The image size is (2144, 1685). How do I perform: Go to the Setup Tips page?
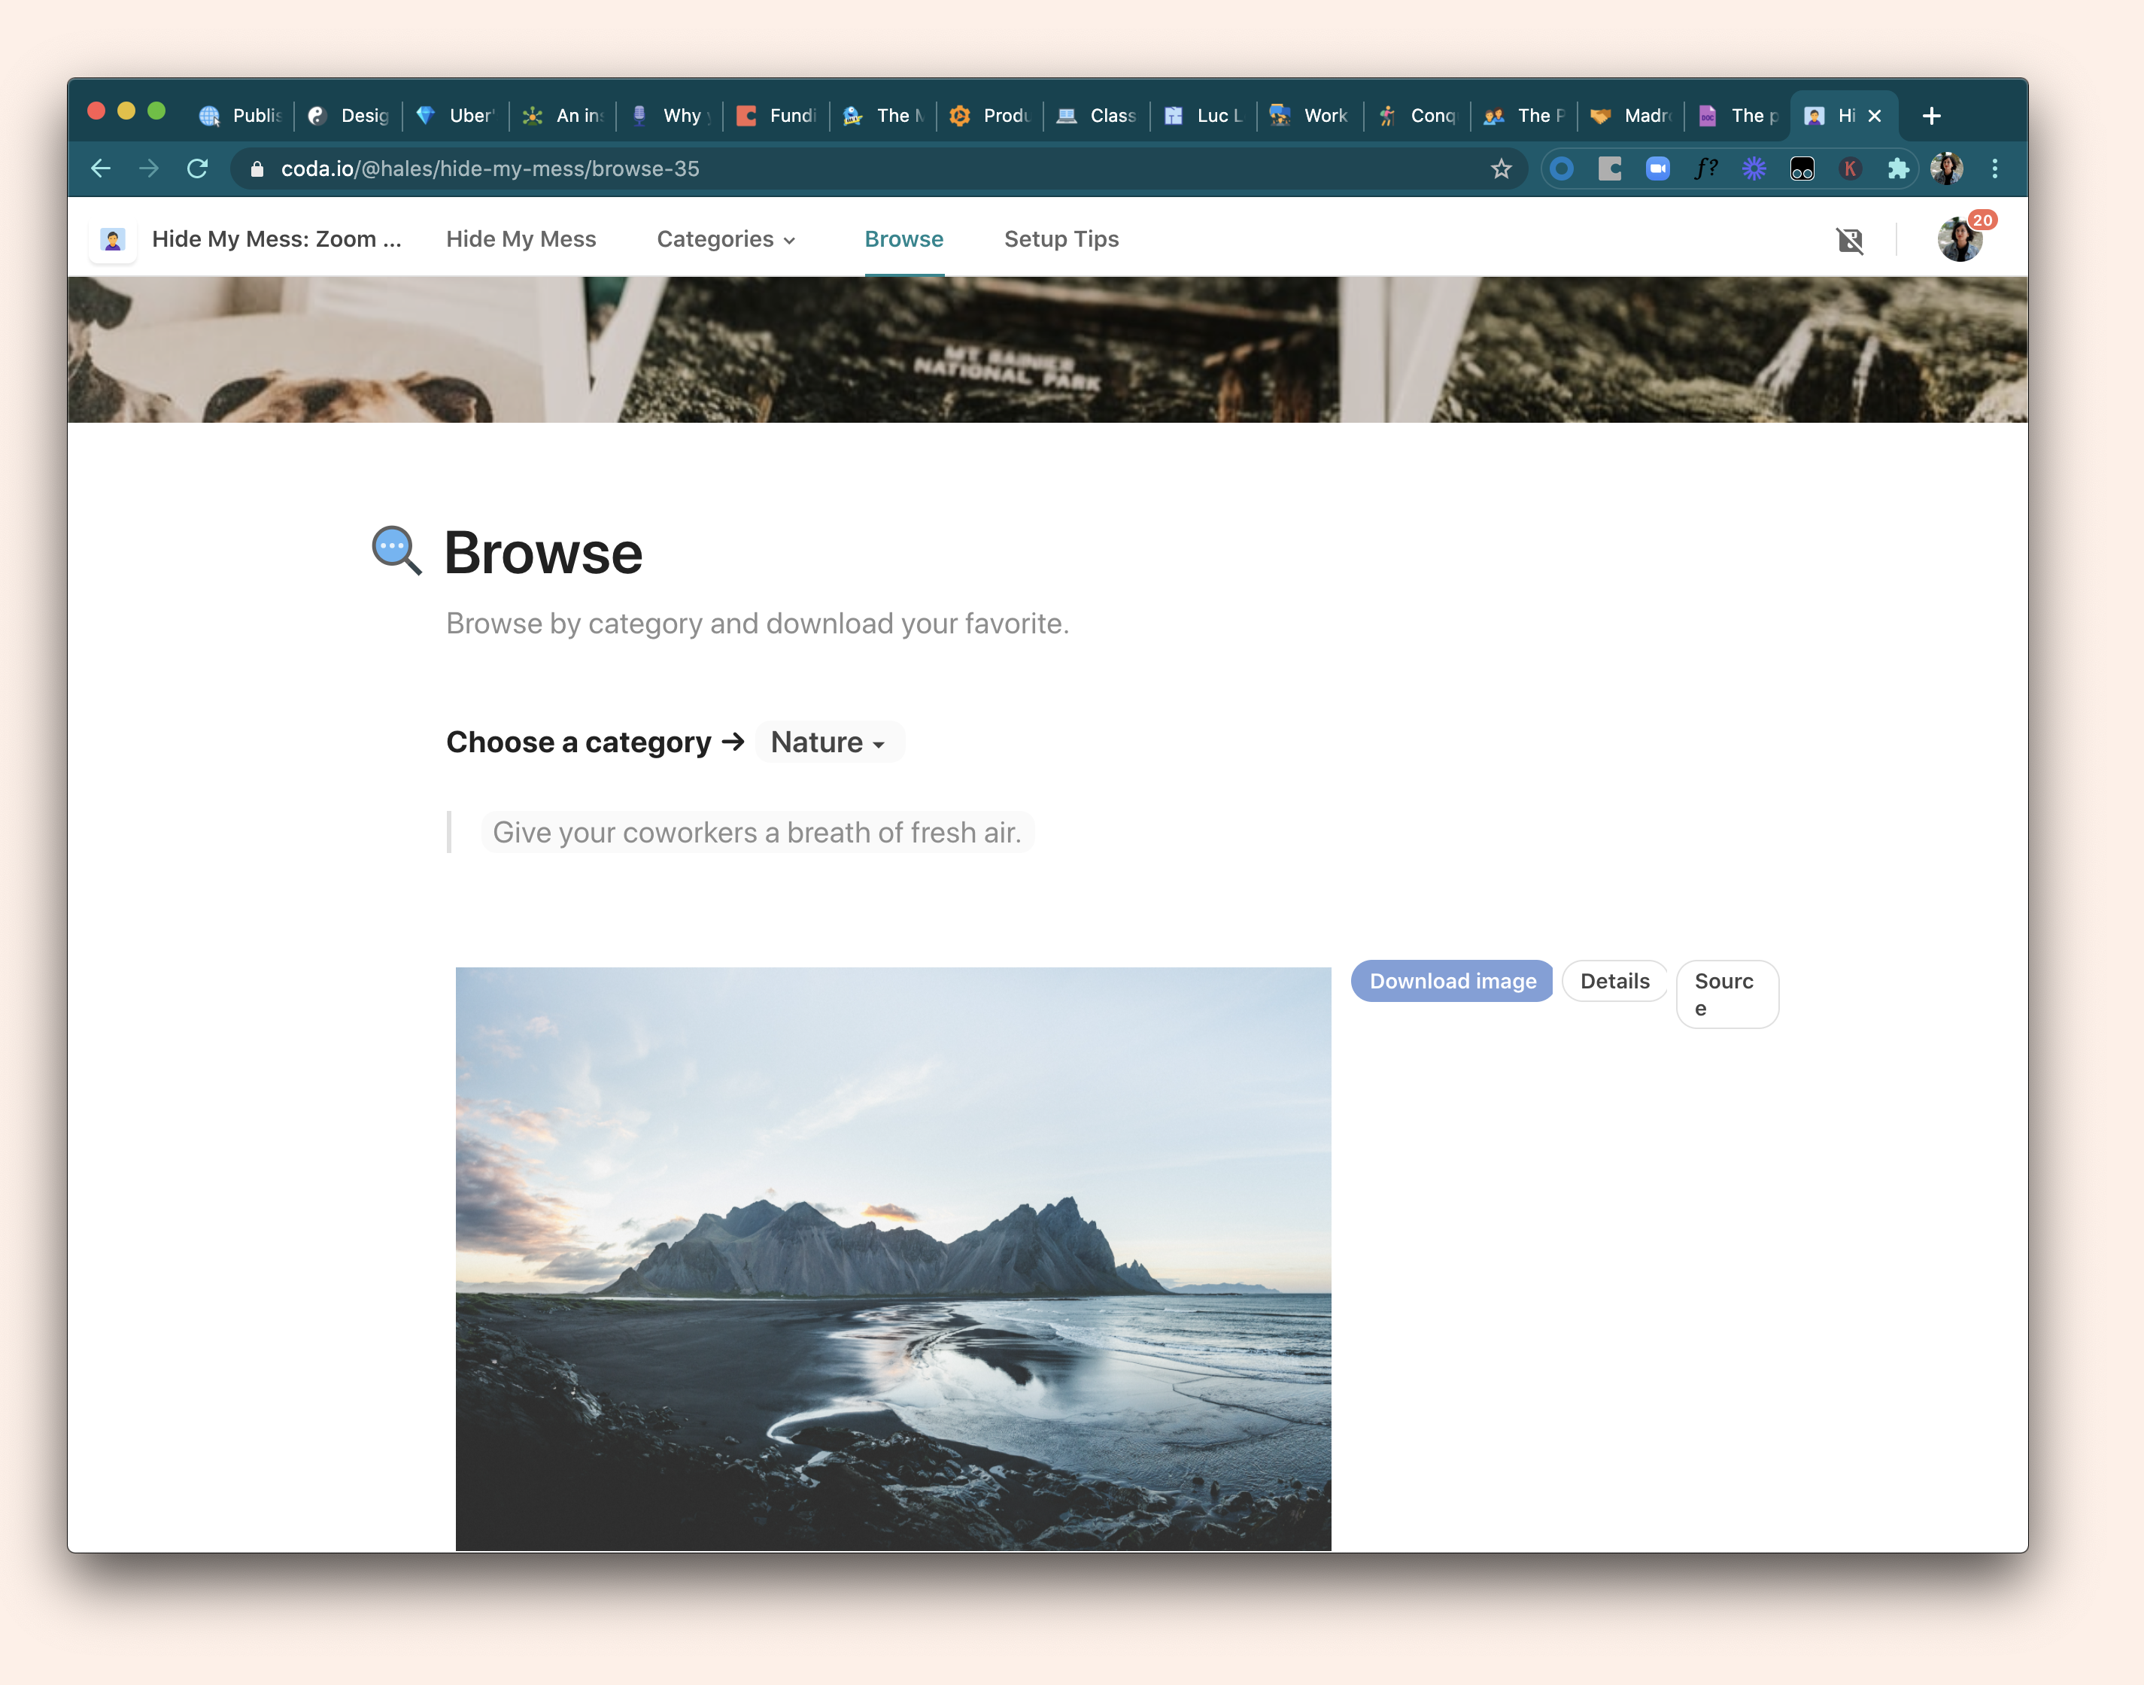(1061, 240)
